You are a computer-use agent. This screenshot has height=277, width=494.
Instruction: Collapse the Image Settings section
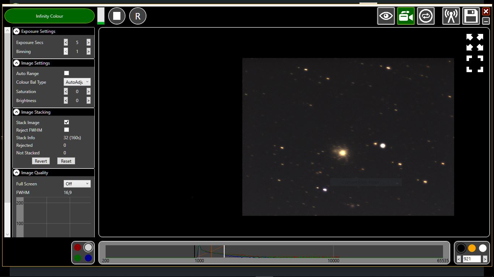16,63
